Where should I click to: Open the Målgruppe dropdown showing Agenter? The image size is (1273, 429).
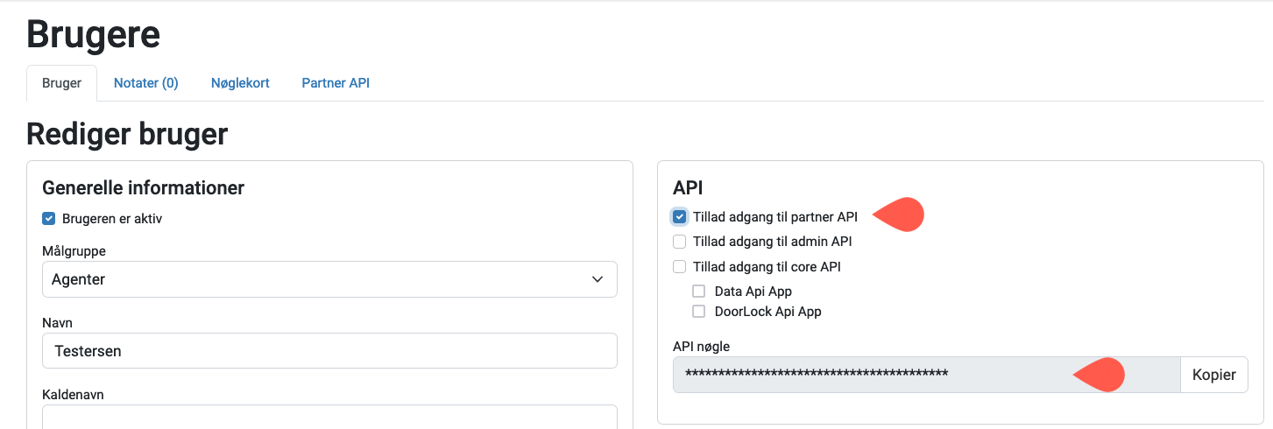point(329,279)
